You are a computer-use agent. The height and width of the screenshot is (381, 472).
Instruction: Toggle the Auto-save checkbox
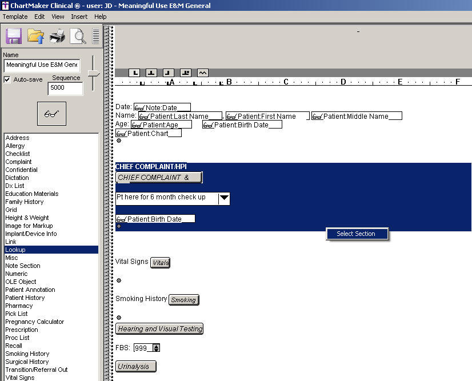click(7, 79)
